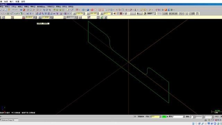The height and width of the screenshot is (125, 222).
Task: Open the level number dropdown in status bar
Action: tap(184, 117)
